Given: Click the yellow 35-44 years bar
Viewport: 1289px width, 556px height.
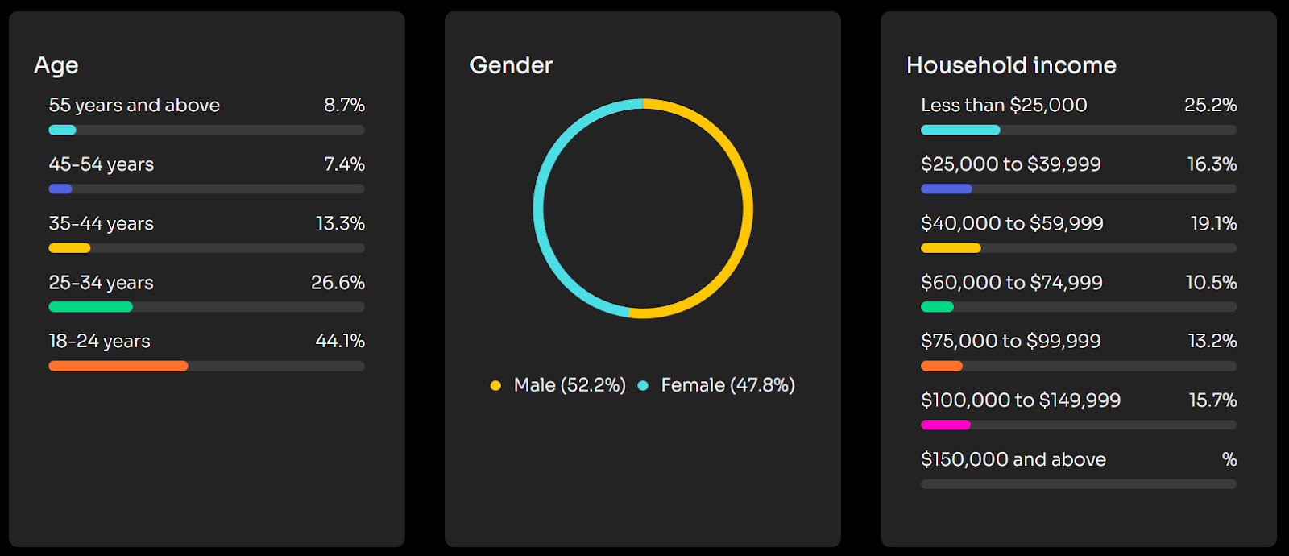Looking at the screenshot, I should [x=69, y=248].
